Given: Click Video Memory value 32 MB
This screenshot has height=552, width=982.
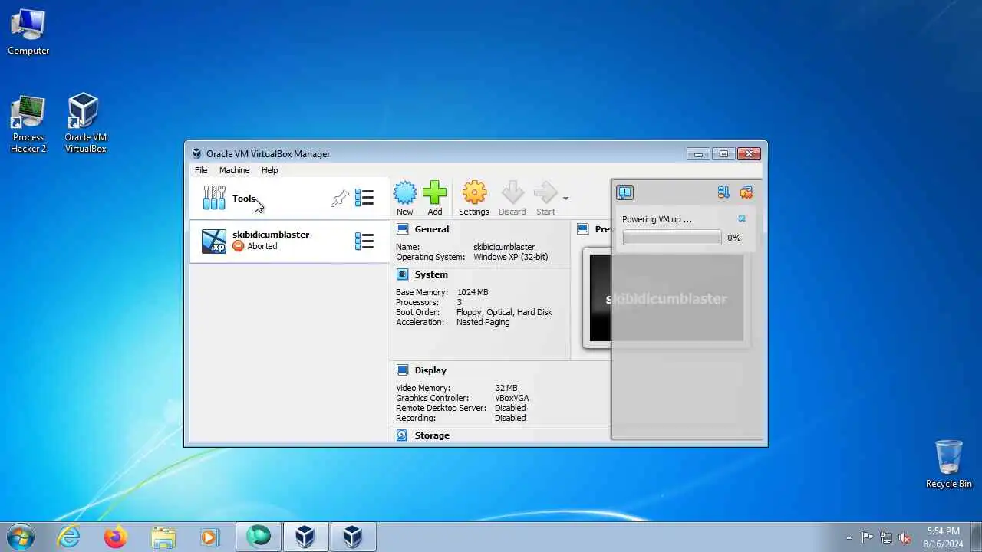Looking at the screenshot, I should click(x=506, y=388).
